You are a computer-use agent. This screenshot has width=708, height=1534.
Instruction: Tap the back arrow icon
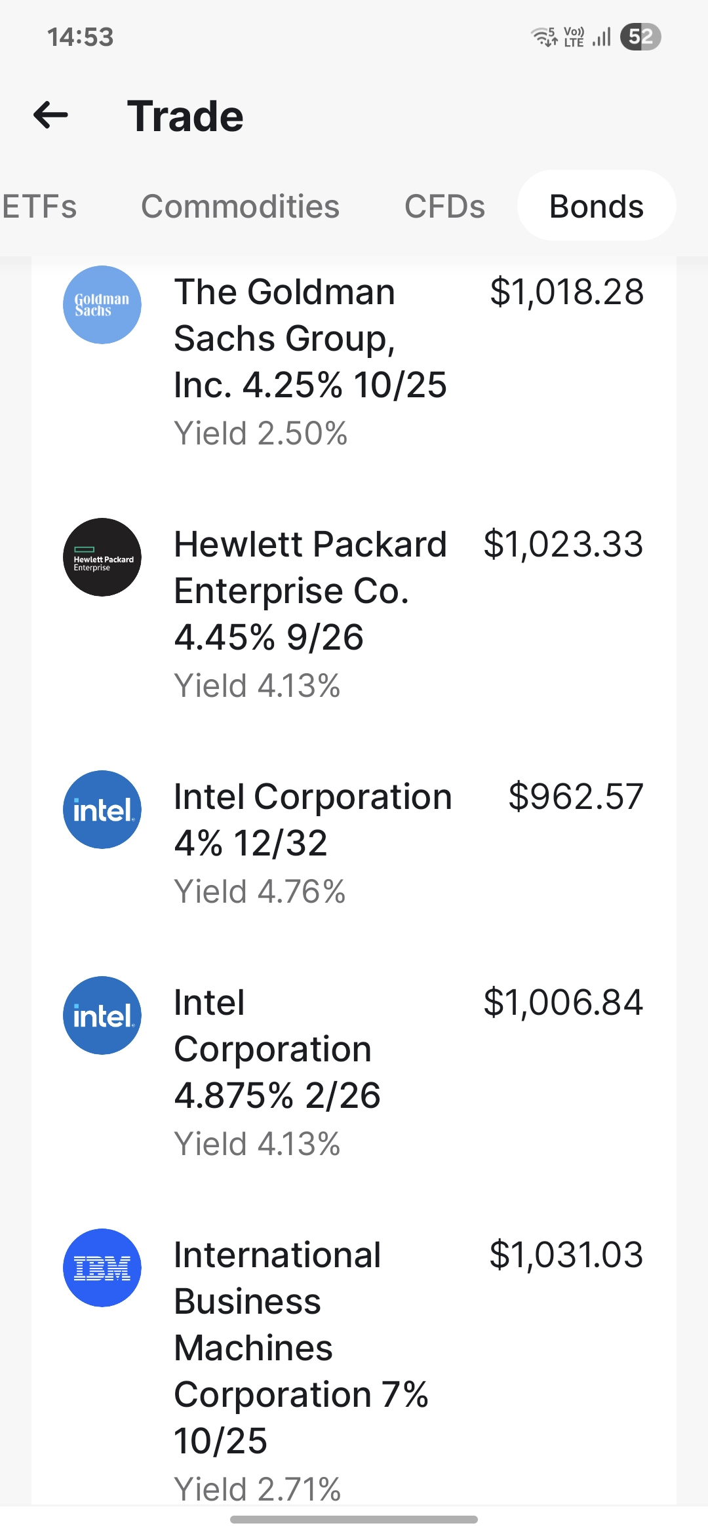[50, 115]
